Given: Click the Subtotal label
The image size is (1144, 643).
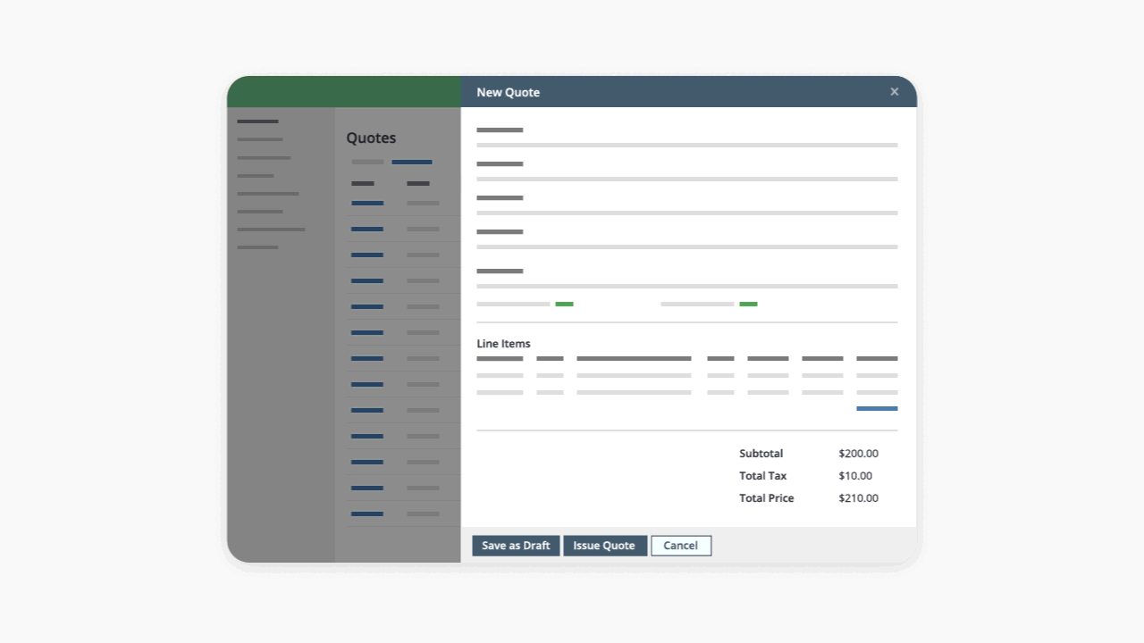Looking at the screenshot, I should click(x=761, y=454).
